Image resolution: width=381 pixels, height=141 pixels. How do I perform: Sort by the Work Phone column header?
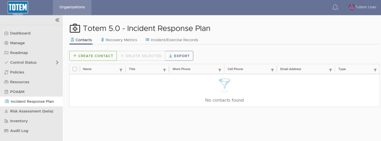pyautogui.click(x=181, y=69)
